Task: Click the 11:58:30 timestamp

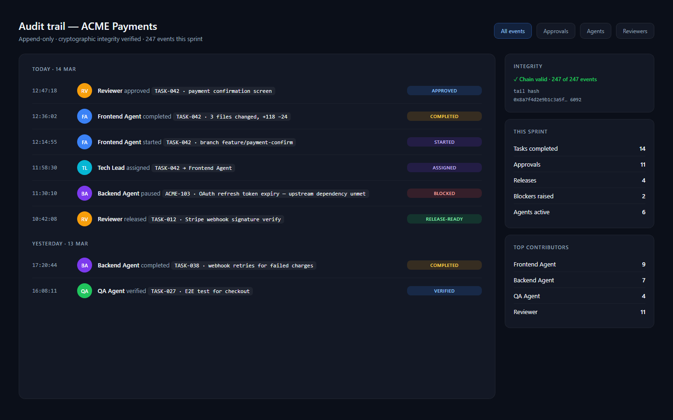Action: click(x=44, y=168)
